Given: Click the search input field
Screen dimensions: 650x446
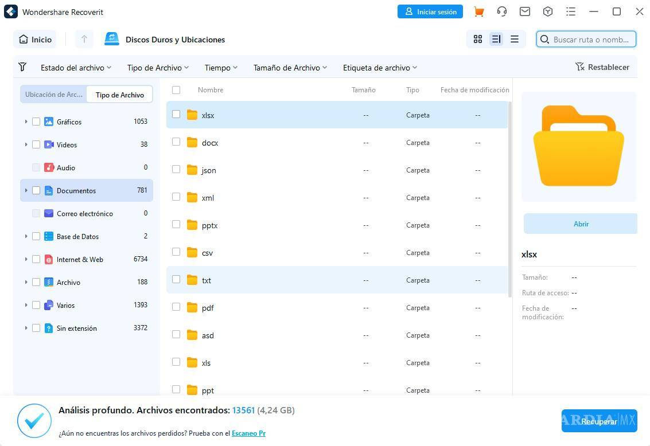Looking at the screenshot, I should click(585, 39).
